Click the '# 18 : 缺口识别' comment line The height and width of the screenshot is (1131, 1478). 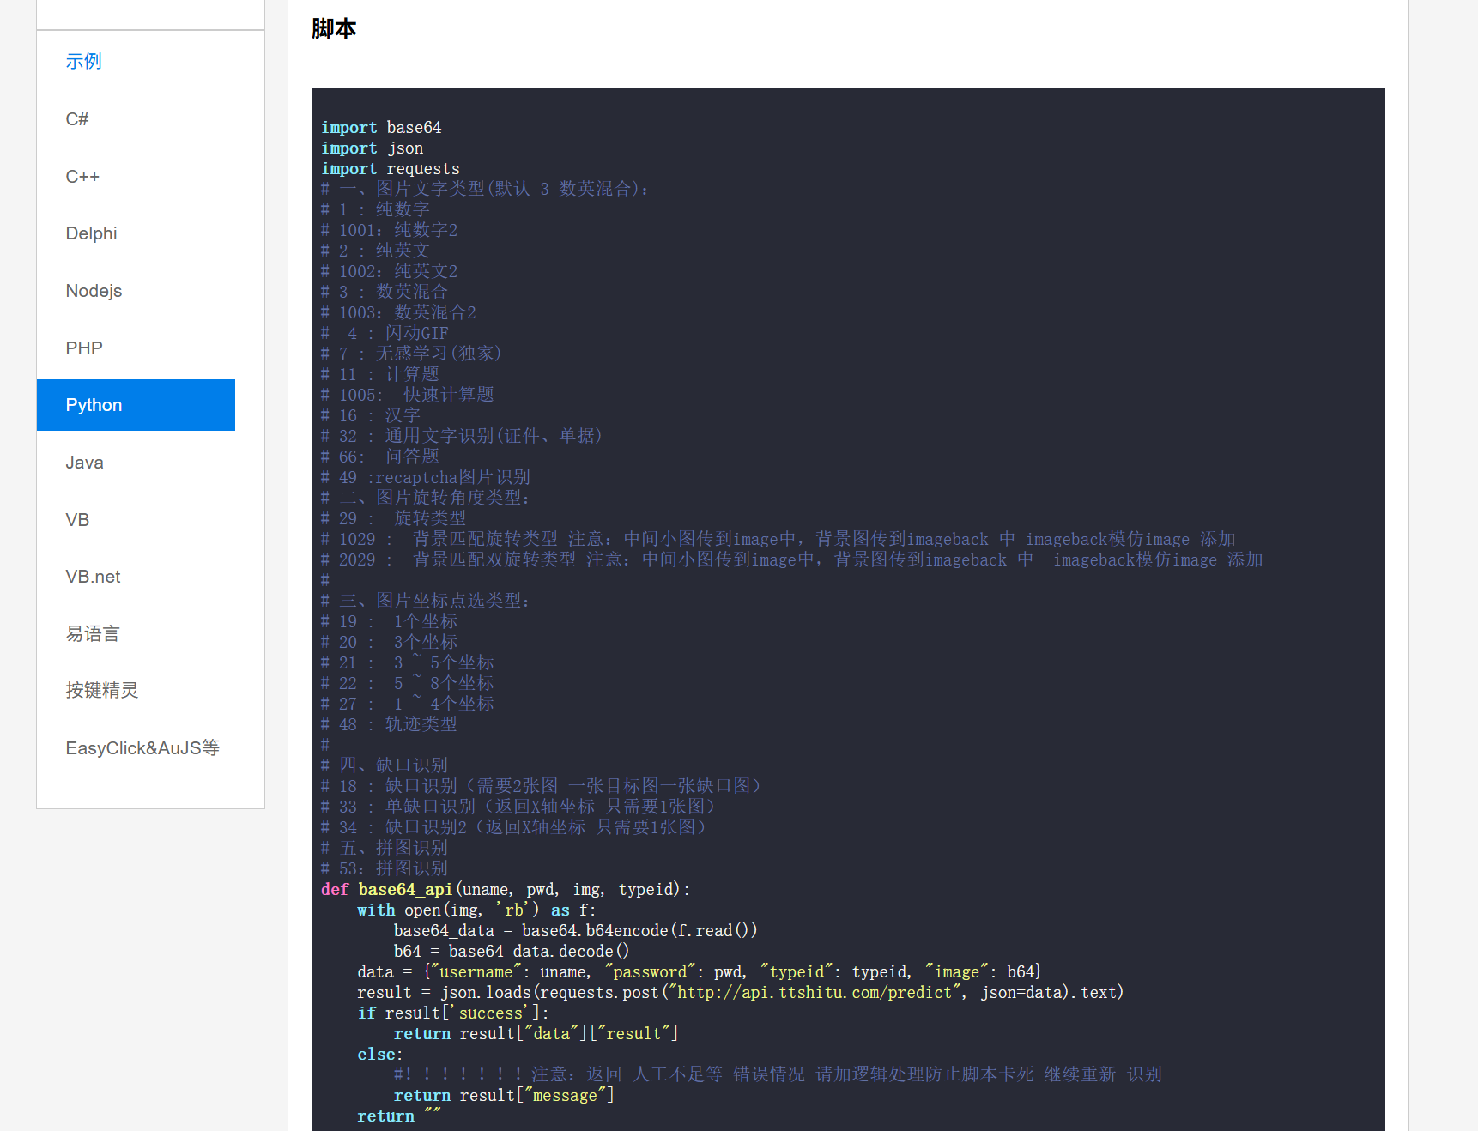(x=541, y=786)
